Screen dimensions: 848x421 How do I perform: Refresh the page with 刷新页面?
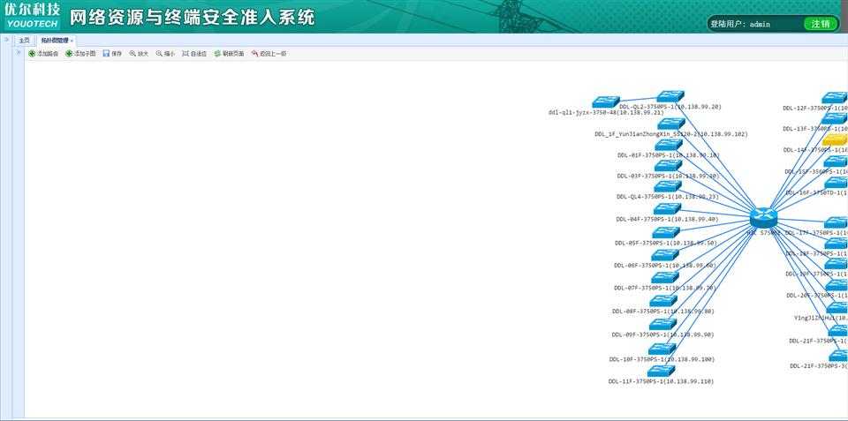(229, 54)
